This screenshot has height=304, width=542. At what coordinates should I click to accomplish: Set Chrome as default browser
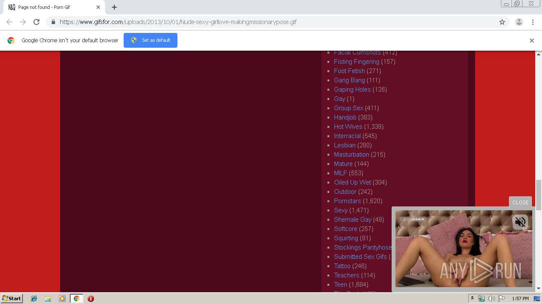pyautogui.click(x=150, y=40)
